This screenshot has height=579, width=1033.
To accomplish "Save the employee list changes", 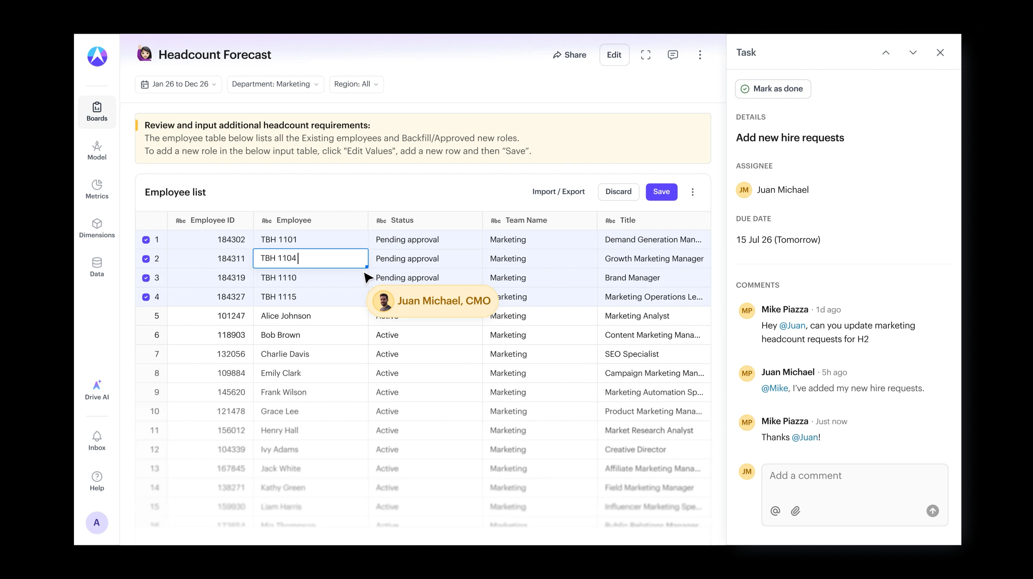I will click(661, 192).
